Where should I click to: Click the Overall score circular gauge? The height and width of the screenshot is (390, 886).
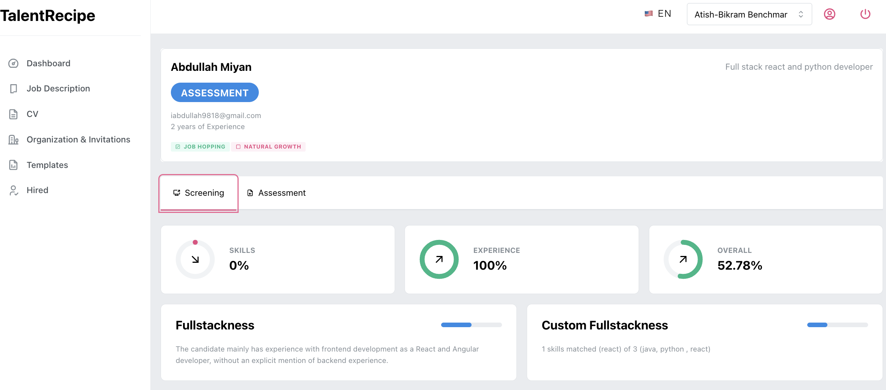pyautogui.click(x=683, y=259)
